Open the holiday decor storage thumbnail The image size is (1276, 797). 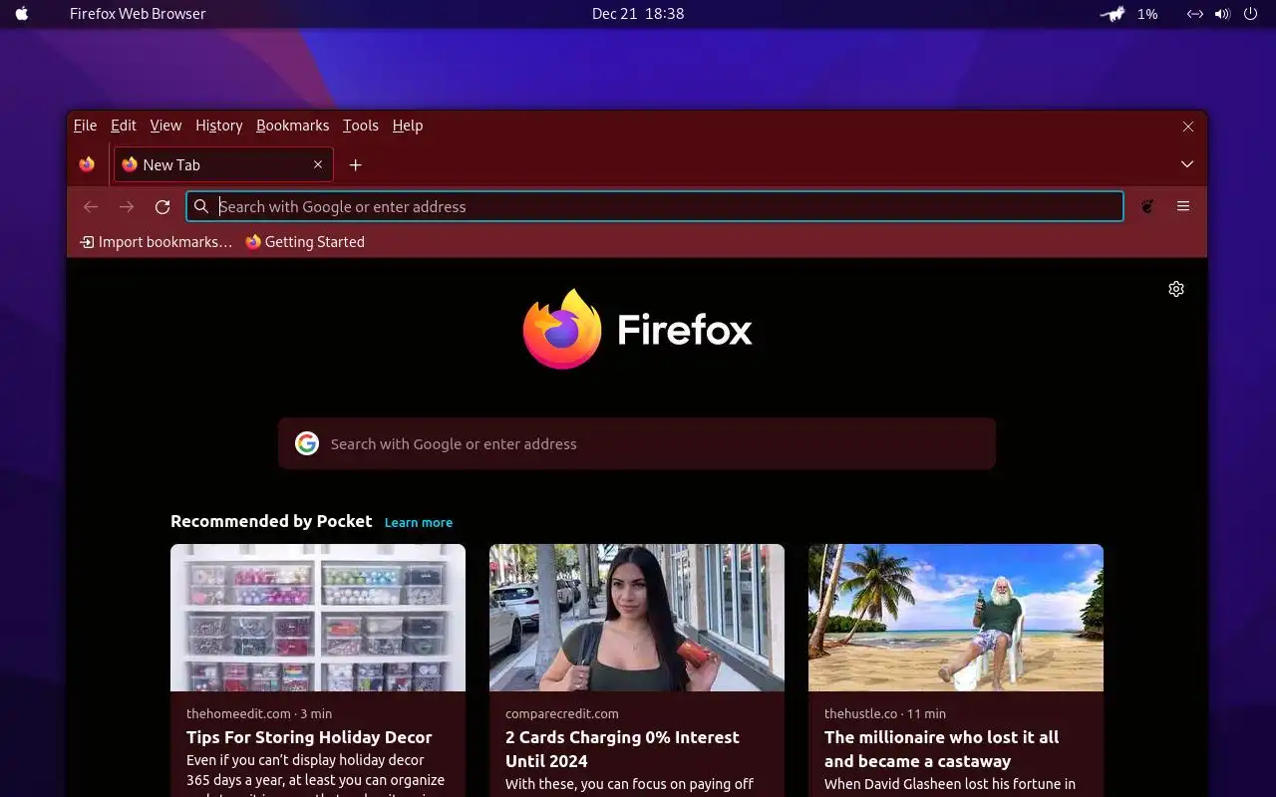coord(318,618)
